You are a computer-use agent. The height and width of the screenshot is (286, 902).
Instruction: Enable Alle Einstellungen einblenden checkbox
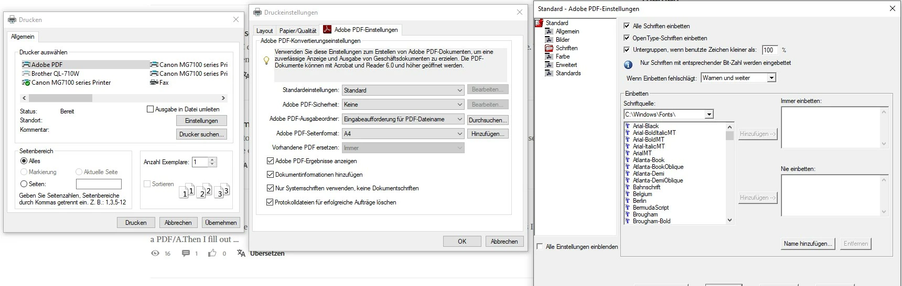(x=540, y=246)
